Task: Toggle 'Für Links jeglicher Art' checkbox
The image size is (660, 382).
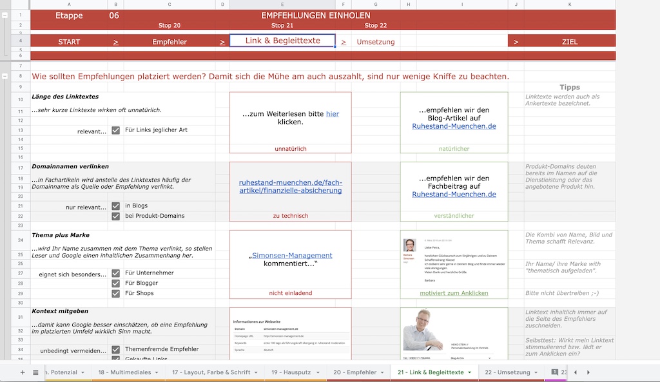Action: click(x=116, y=130)
